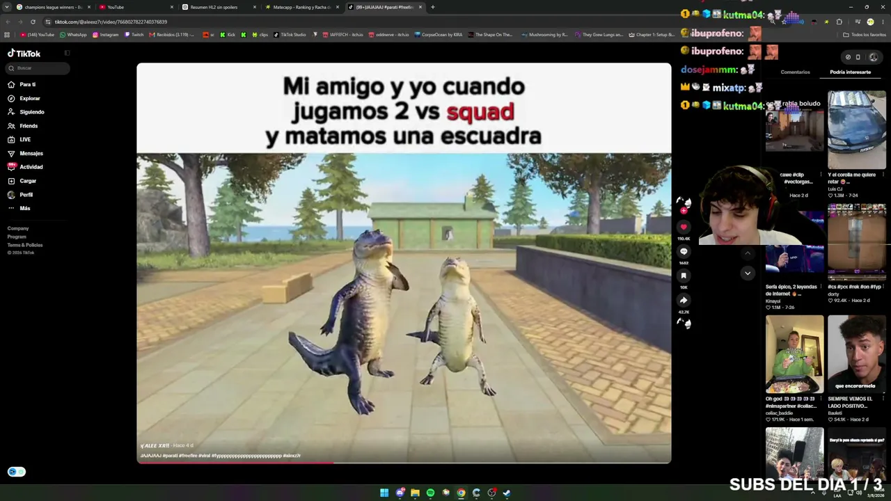Screen dimensions: 891x501
Task: Go to the previous video with the up chevron
Action: click(x=748, y=253)
